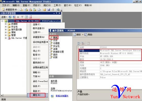Screen dimensions: 142x101
Task: Click the Stop square icon in Object Explorer
Action: pyautogui.click(x=18, y=17)
